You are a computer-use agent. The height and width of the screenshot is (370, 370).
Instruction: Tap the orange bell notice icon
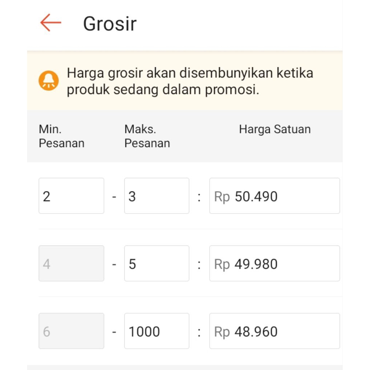click(48, 81)
